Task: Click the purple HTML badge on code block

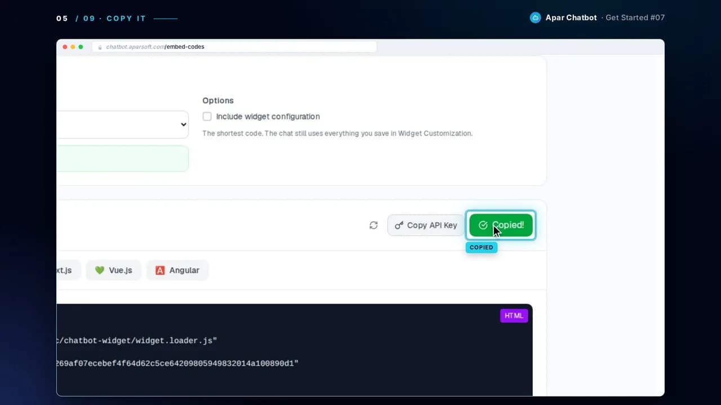Action: (x=514, y=316)
